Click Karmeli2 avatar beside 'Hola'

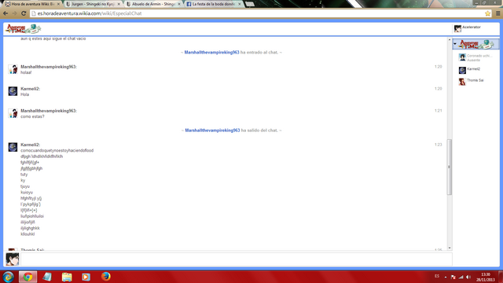tap(13, 91)
